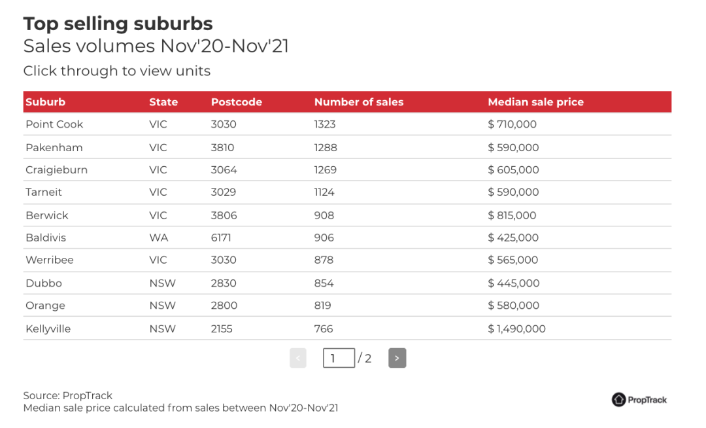Select the Dubbo NSW row
Image resolution: width=706 pixels, height=428 pixels.
coord(347,283)
